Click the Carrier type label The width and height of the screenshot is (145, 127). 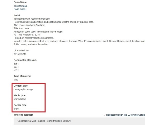(x=20, y=105)
